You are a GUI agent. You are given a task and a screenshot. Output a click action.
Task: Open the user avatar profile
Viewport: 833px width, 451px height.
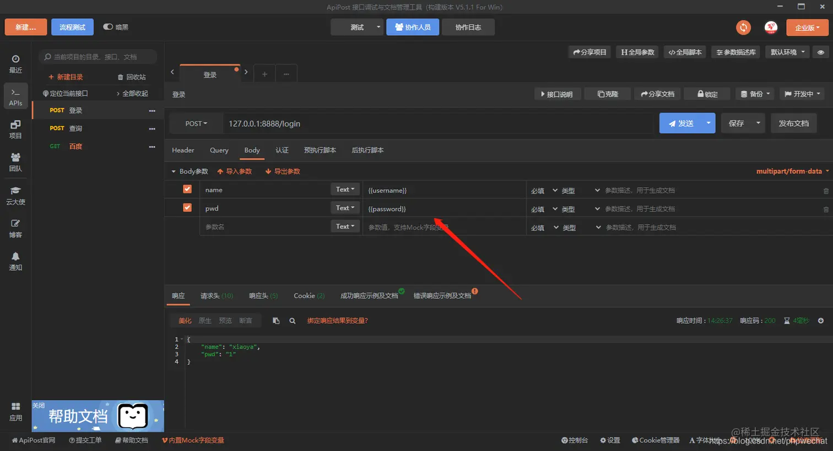pyautogui.click(x=771, y=28)
